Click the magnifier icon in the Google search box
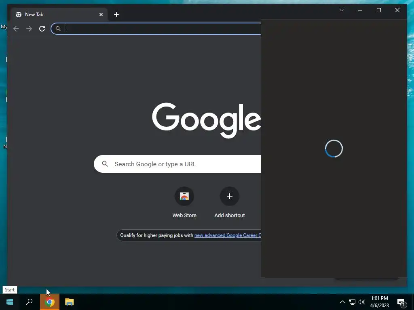Screen dimensions: 414x310 point(105,164)
